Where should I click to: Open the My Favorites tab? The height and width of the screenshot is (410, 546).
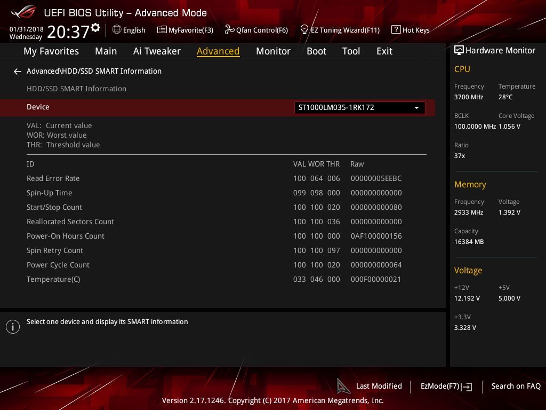[51, 51]
